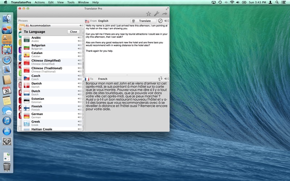Open settings via the wrench icon
The image size is (290, 181).
pyautogui.click(x=157, y=14)
